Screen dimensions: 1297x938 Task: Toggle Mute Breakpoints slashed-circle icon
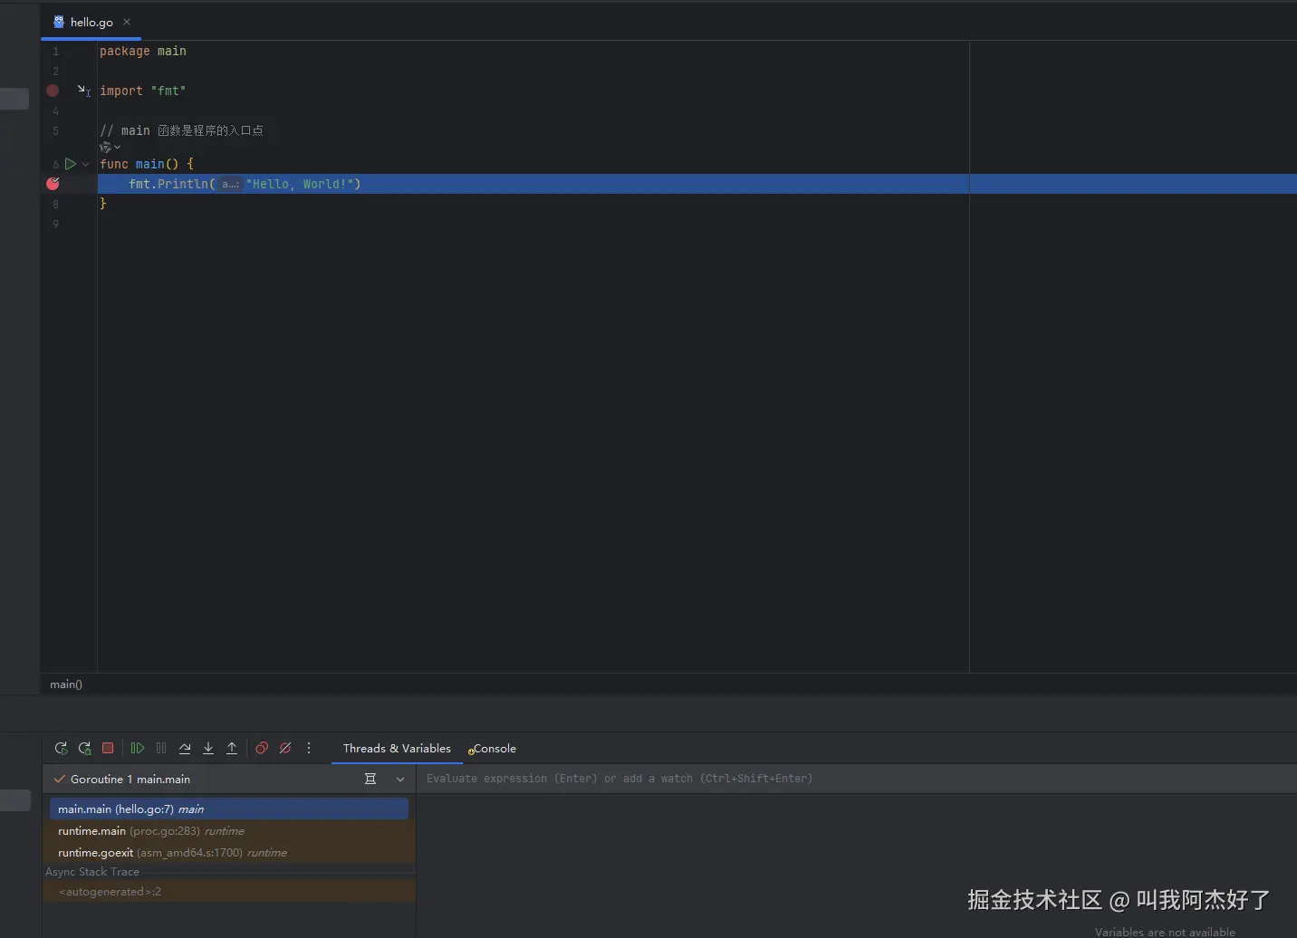[x=285, y=748]
